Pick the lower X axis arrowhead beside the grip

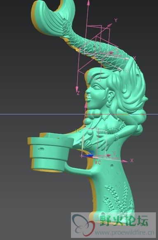click(125, 161)
